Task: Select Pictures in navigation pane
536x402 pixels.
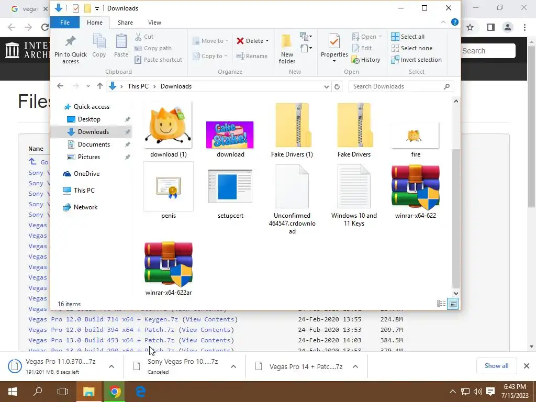Action: (89, 157)
